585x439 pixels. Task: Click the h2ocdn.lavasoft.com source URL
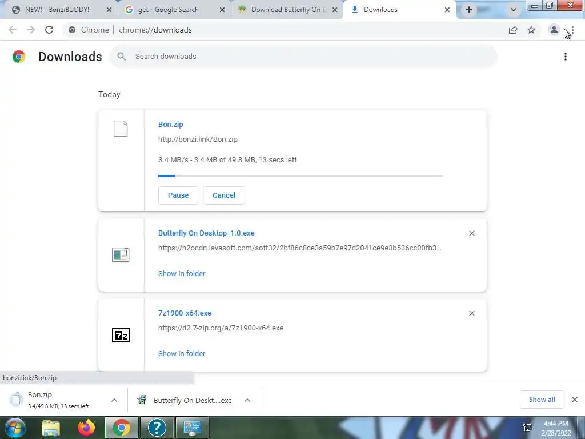coord(299,248)
